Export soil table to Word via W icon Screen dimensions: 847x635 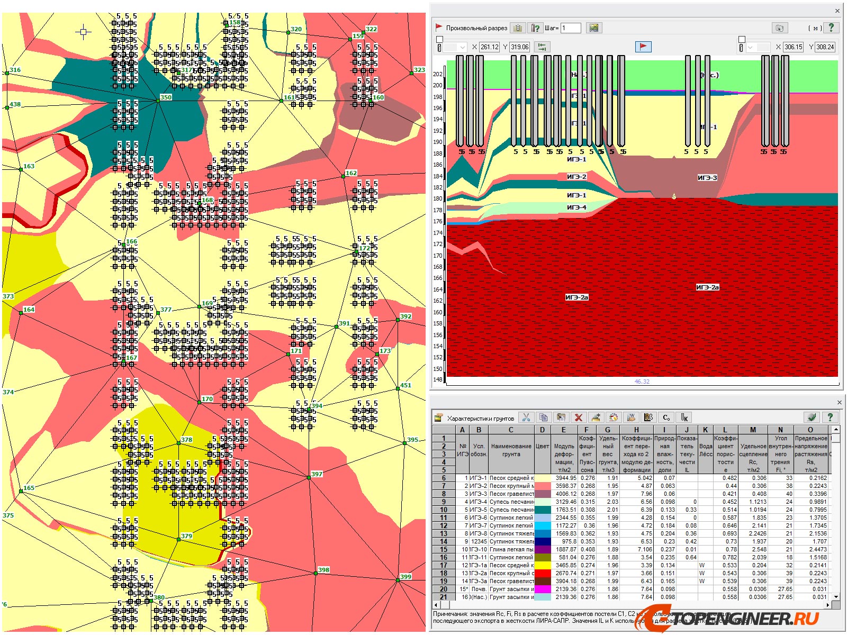coord(631,418)
